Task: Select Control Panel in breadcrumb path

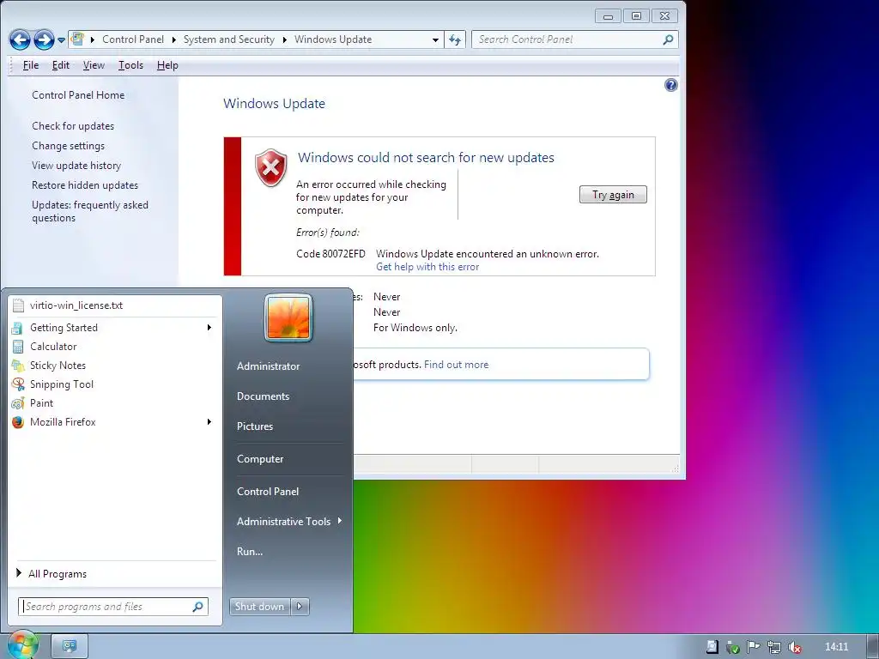Action: pos(133,39)
